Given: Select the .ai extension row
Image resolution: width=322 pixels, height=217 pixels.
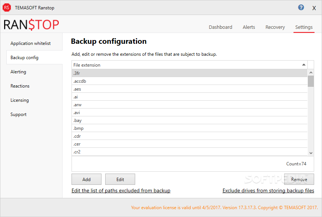Looking at the screenshot, I should [x=189, y=97].
